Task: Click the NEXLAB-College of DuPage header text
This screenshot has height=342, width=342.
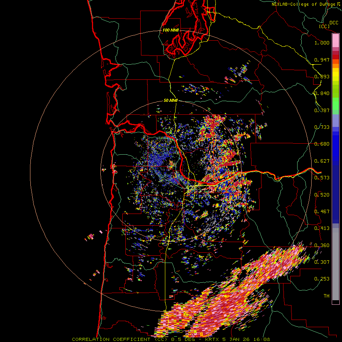Action: tap(304, 4)
